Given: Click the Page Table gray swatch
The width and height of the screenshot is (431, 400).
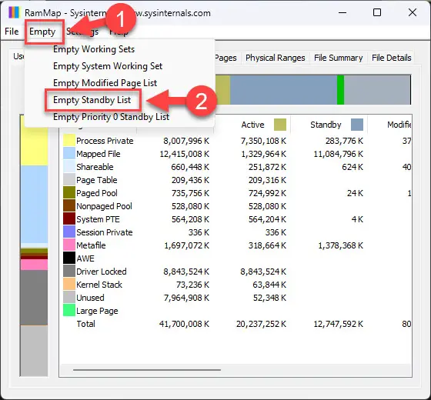Looking at the screenshot, I should 69,180.
